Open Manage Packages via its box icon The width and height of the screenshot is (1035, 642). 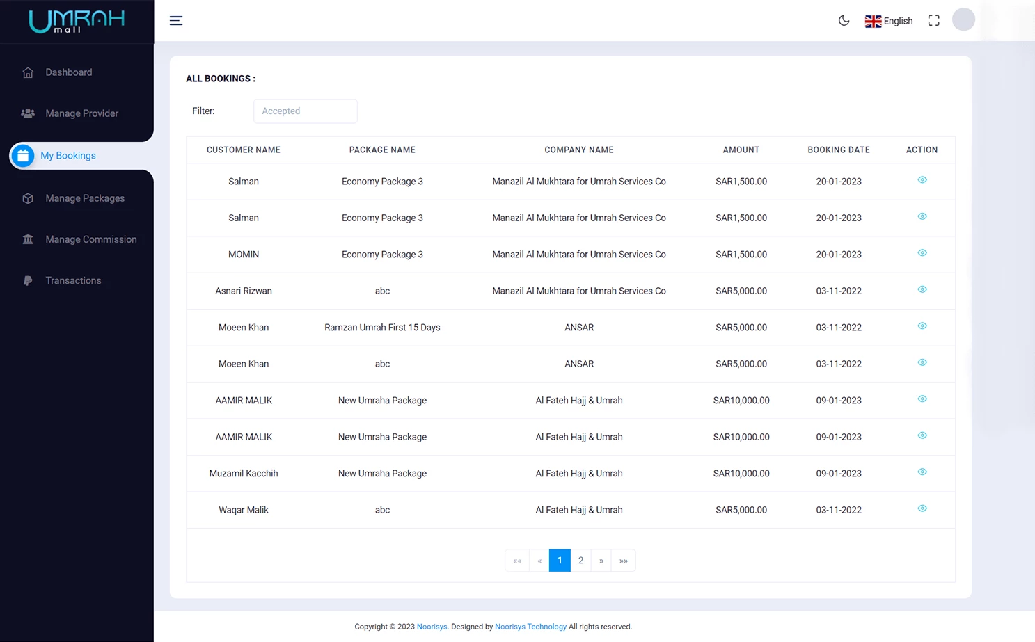click(x=28, y=198)
